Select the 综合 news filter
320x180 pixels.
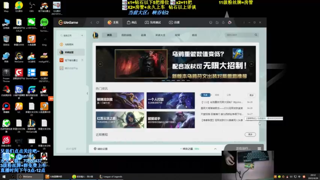point(217,95)
